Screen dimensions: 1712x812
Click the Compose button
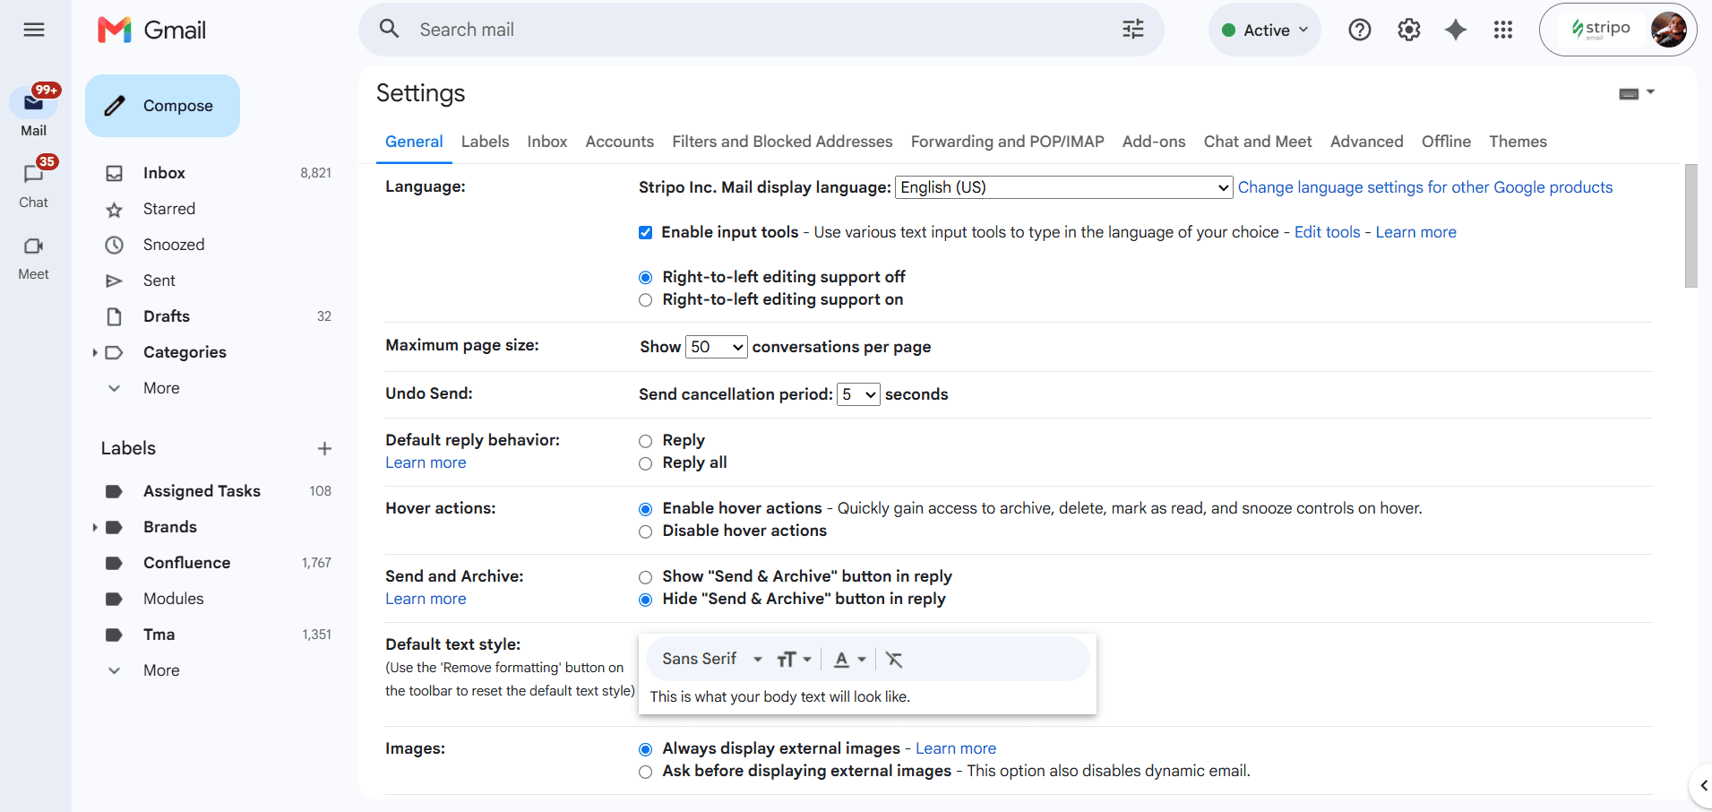pyautogui.click(x=162, y=106)
